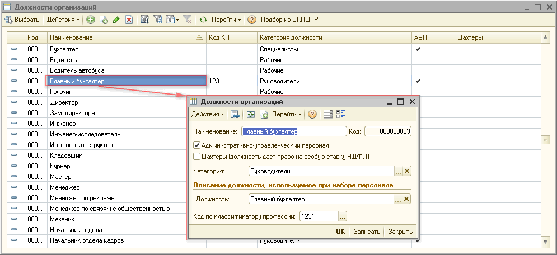Click the green pencil edit icon
557x255 pixels.
pos(116,20)
